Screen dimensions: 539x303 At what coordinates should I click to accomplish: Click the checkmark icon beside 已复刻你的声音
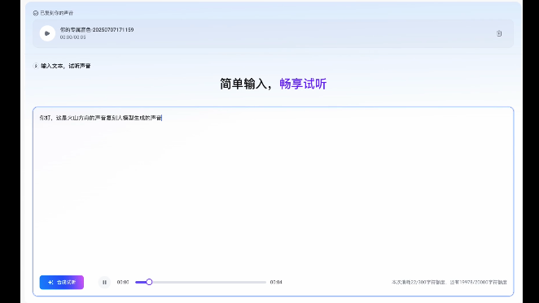pos(35,13)
